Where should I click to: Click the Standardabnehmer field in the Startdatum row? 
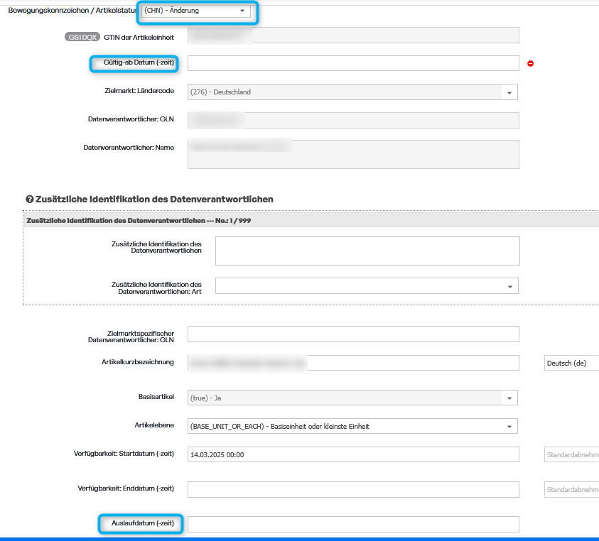571,454
